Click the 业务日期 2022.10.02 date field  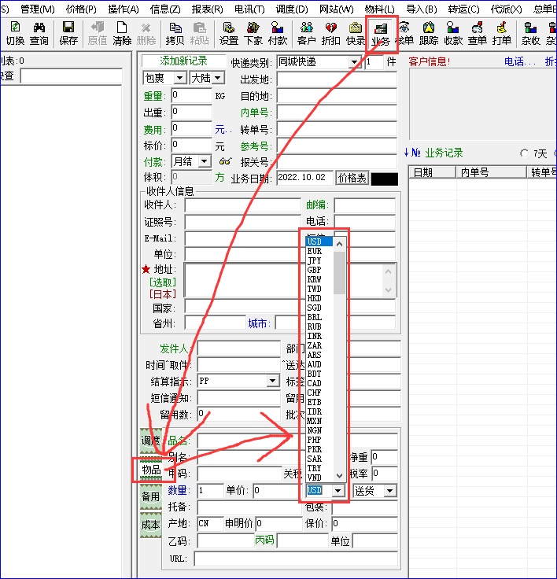[304, 178]
